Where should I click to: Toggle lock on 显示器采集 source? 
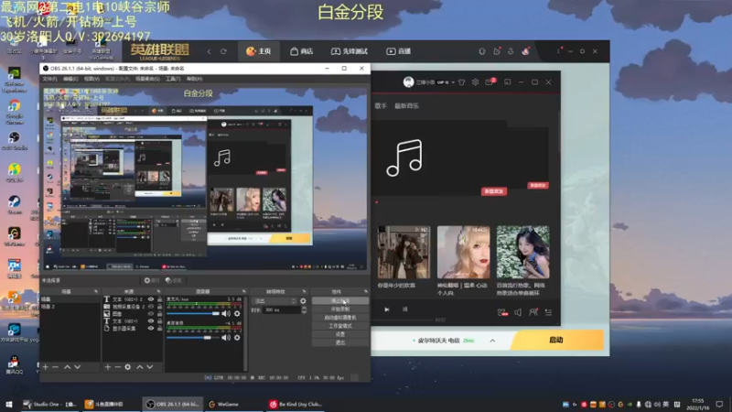(x=159, y=329)
